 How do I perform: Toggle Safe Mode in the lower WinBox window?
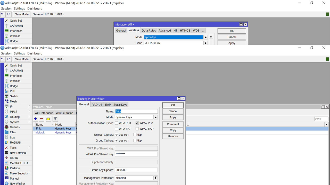(22, 59)
